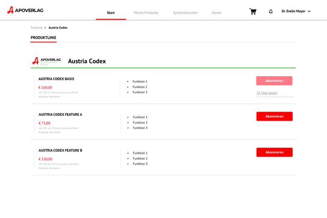Subscribe to Austria Codex Basis
Screen dimensions: 327x218
pyautogui.click(x=274, y=81)
